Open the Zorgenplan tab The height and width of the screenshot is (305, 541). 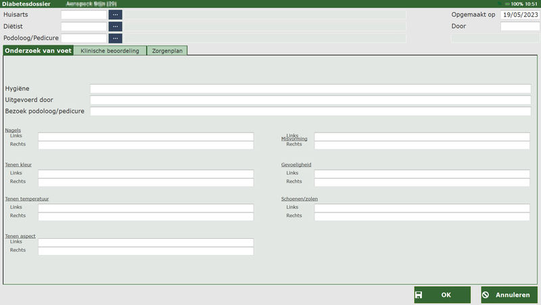pyautogui.click(x=167, y=51)
